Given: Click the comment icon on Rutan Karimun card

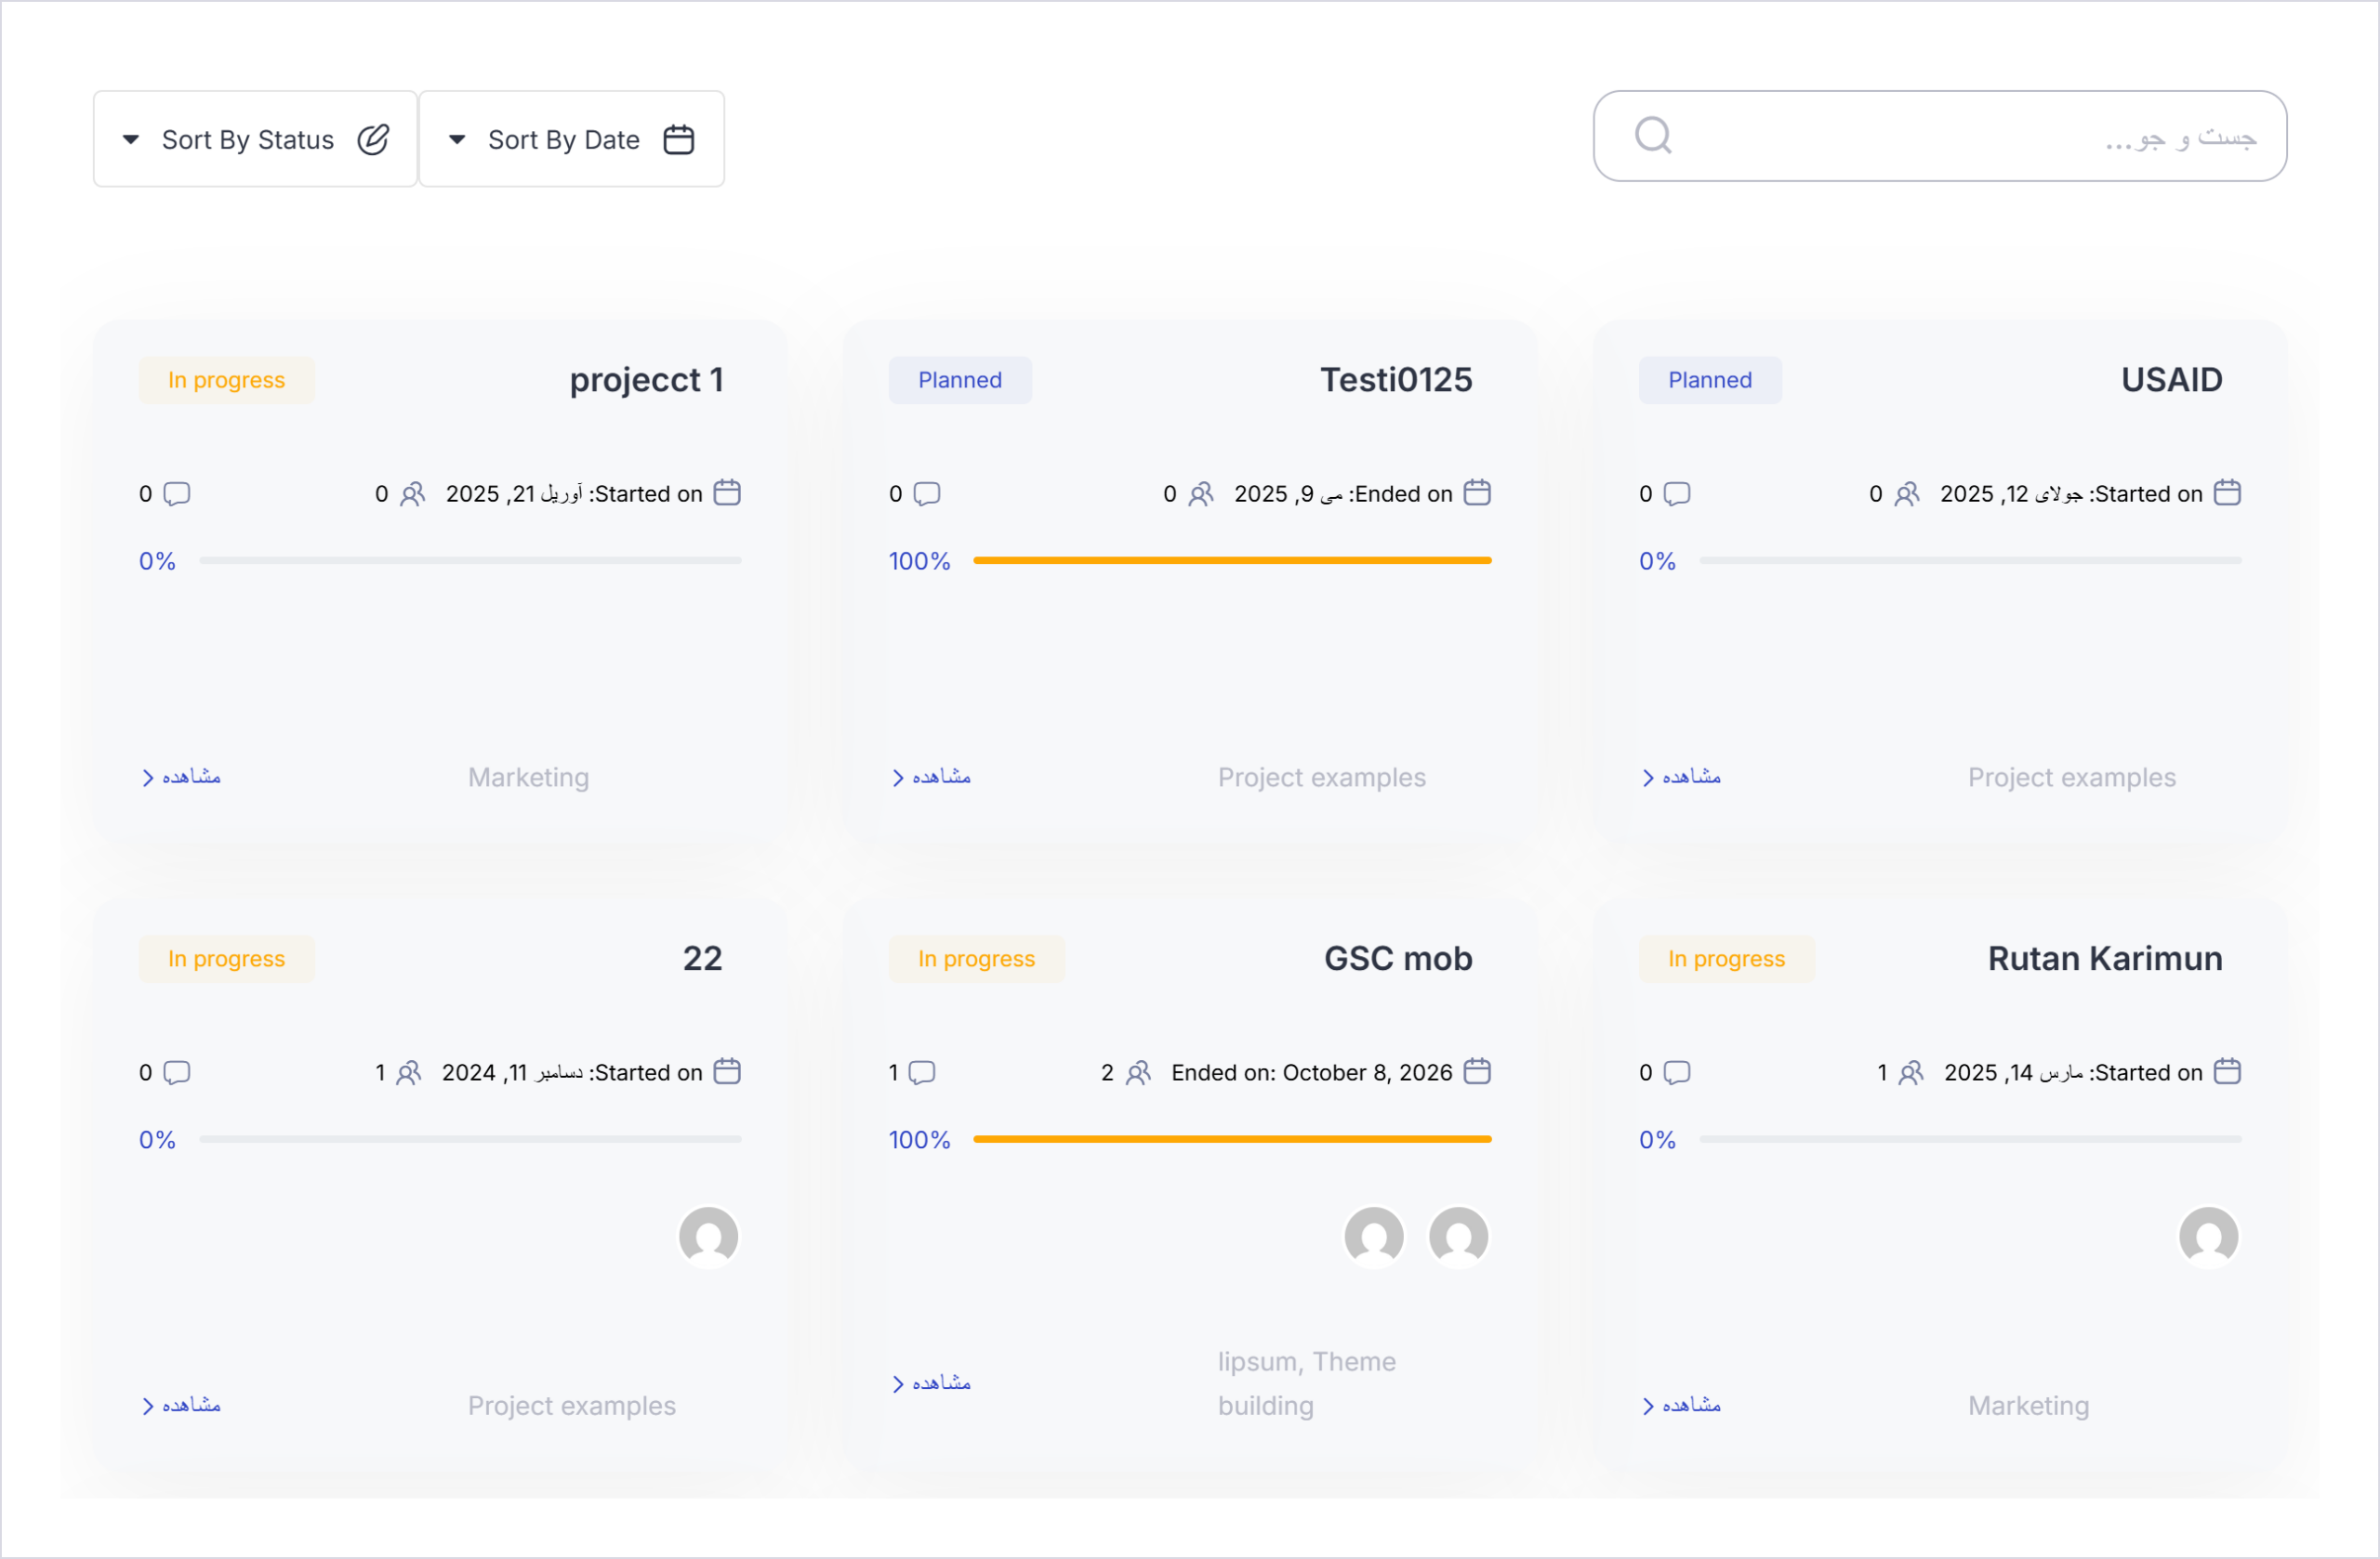Looking at the screenshot, I should point(1677,1072).
